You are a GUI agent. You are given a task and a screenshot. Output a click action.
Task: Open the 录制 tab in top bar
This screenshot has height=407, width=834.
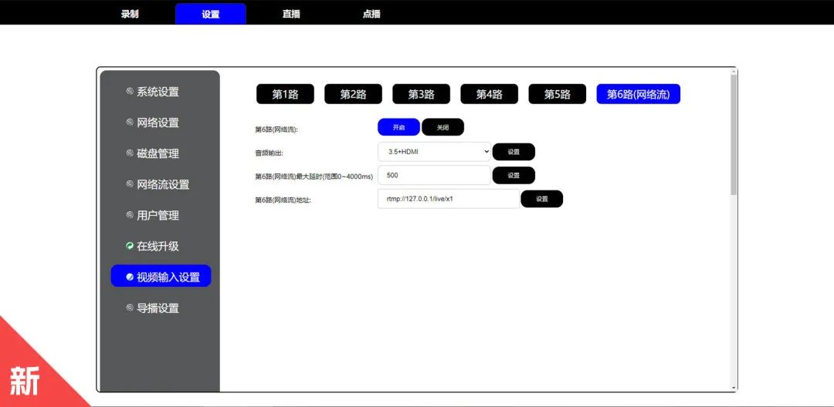coord(130,14)
